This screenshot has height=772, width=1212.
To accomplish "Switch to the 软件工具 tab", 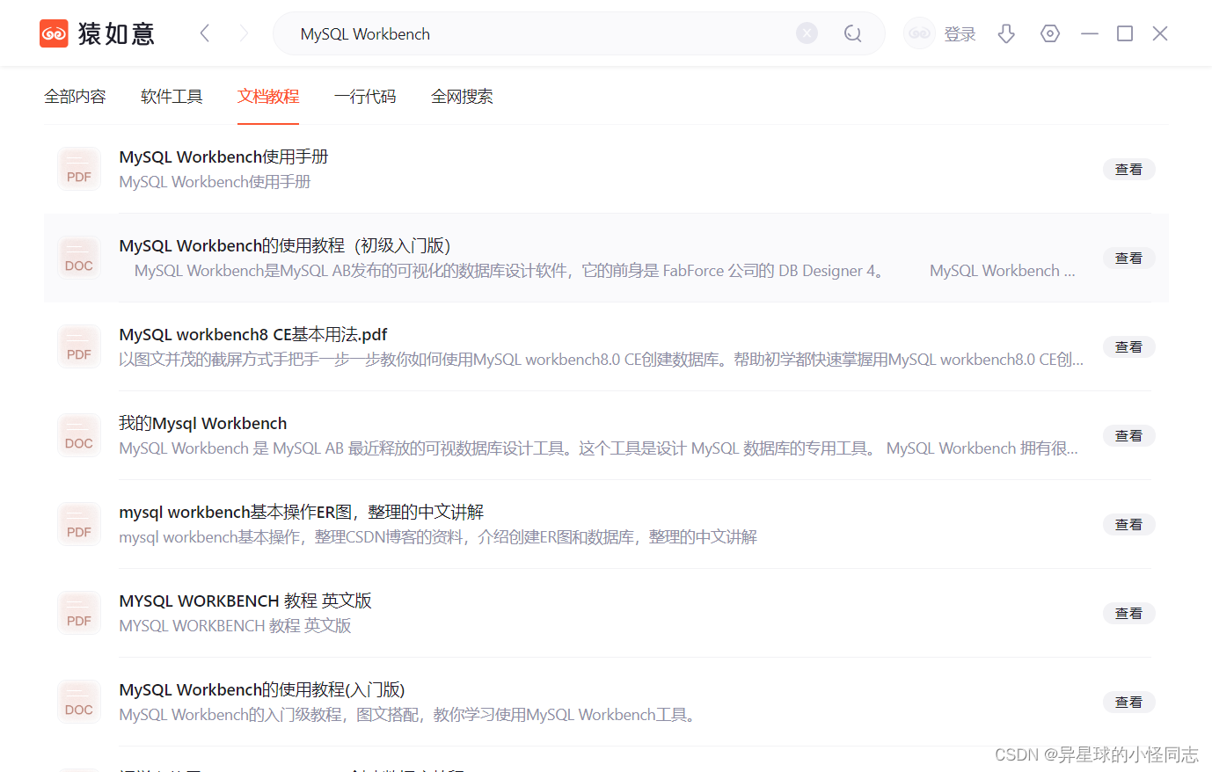I will click(x=172, y=97).
